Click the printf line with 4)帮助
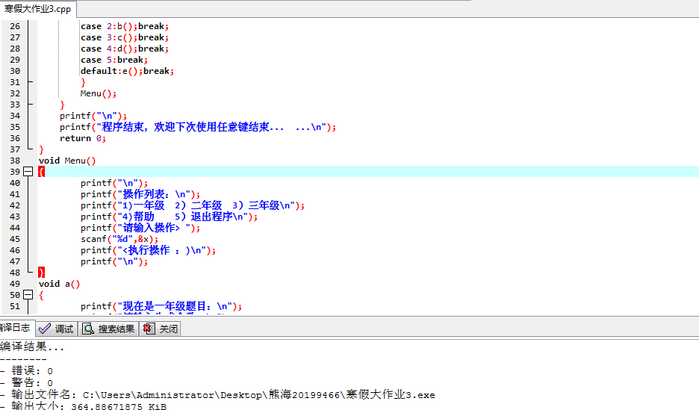 tap(170, 217)
